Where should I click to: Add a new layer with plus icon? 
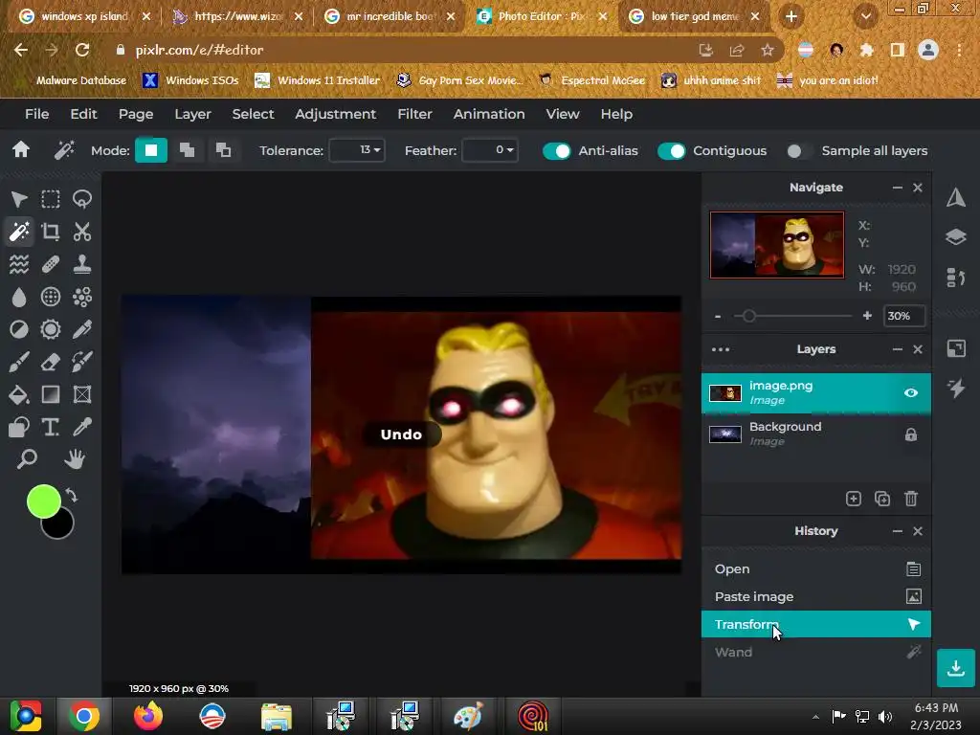point(853,499)
